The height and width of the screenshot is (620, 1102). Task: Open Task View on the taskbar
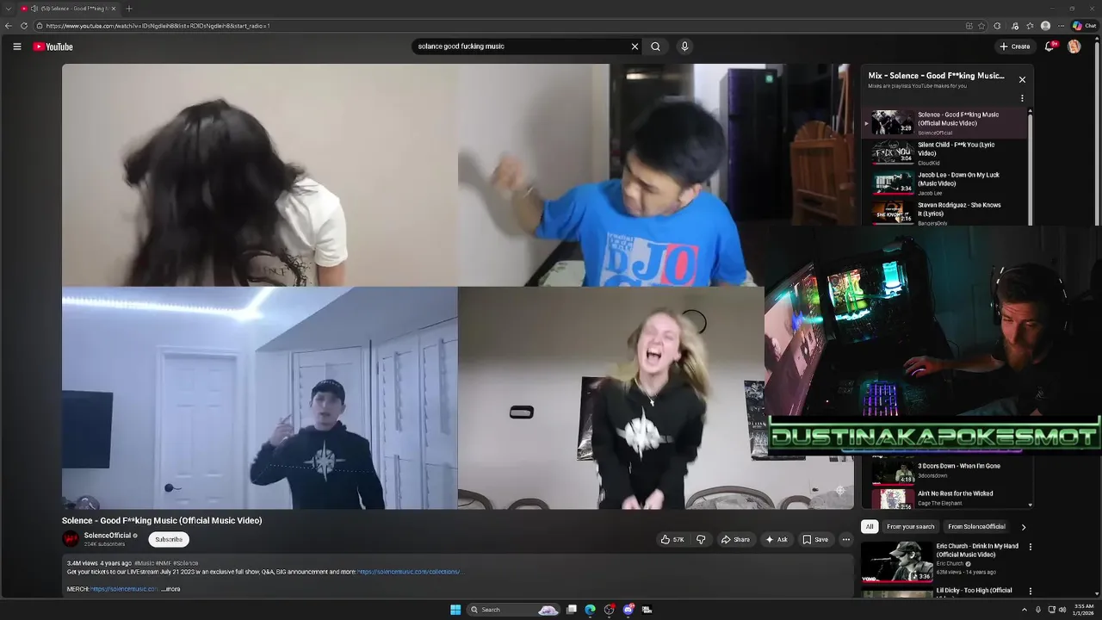[571, 610]
